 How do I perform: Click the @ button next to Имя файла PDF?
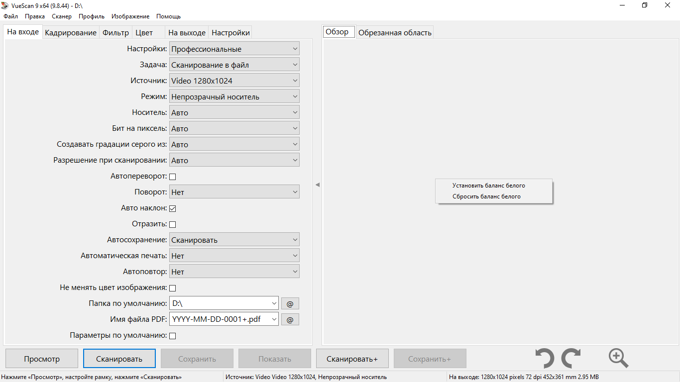pos(290,319)
